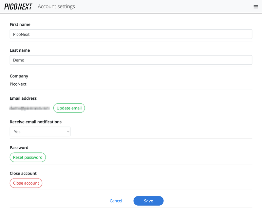Click the dropdown chevron showing Yes
The height and width of the screenshot is (218, 262).
click(68, 131)
